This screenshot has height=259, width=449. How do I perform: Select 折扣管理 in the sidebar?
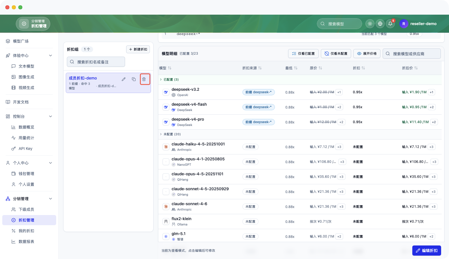pyautogui.click(x=29, y=220)
